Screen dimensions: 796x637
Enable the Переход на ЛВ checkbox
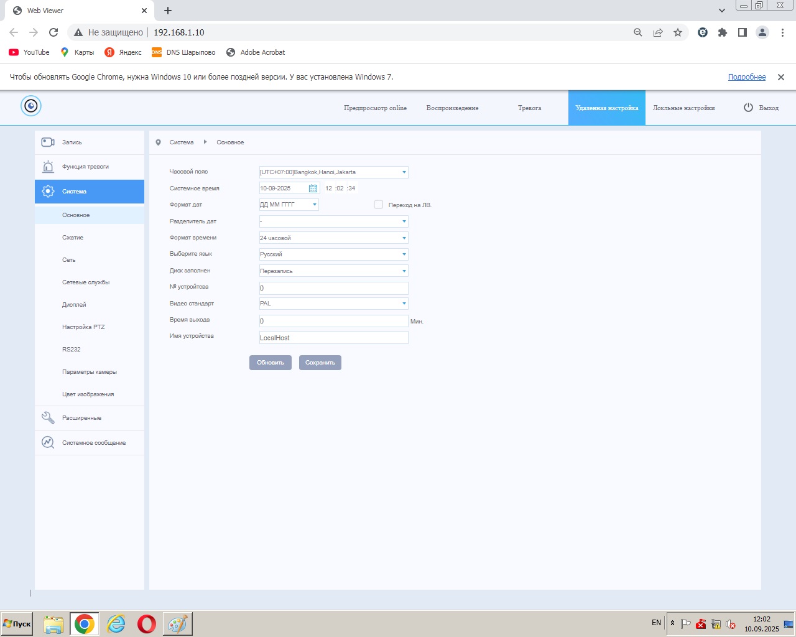[378, 205]
